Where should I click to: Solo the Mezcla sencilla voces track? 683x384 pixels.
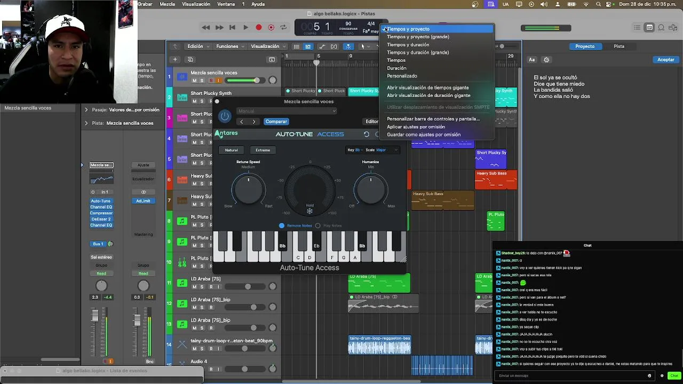(202, 81)
